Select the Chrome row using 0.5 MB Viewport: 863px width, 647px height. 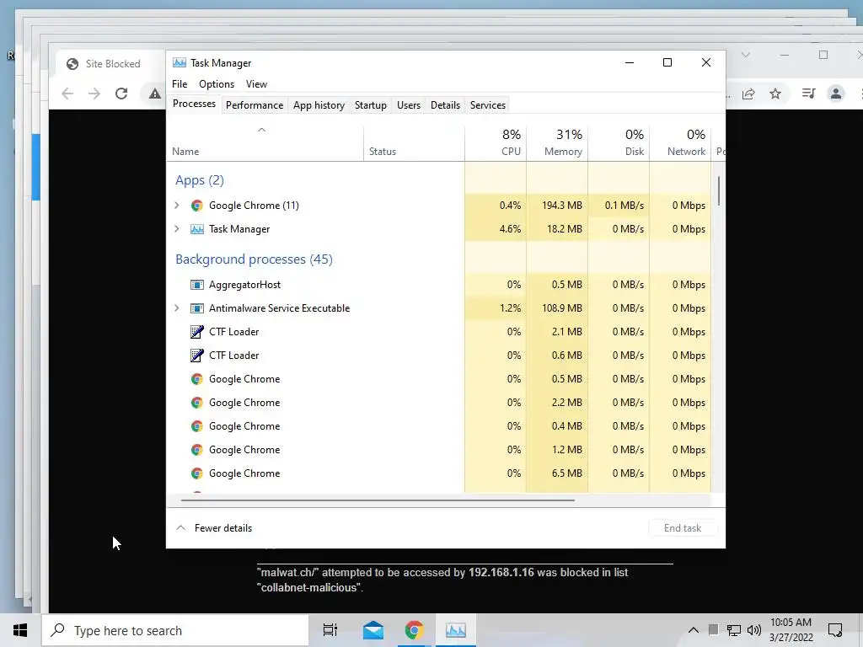438,379
